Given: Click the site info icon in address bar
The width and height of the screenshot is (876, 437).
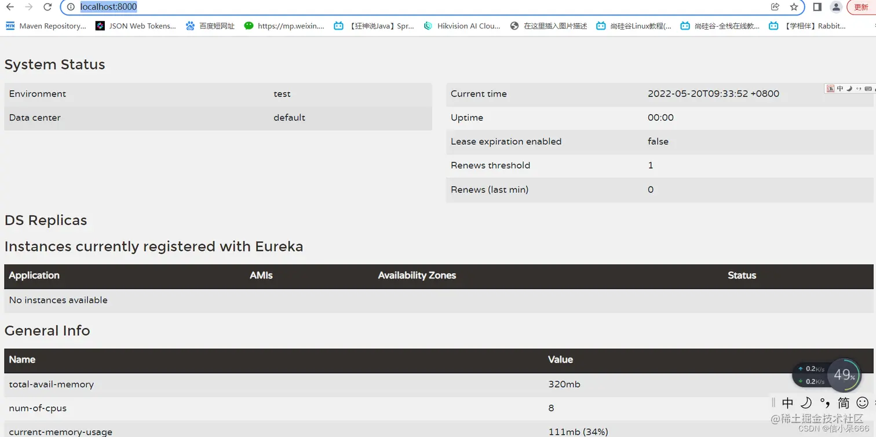Looking at the screenshot, I should point(71,7).
